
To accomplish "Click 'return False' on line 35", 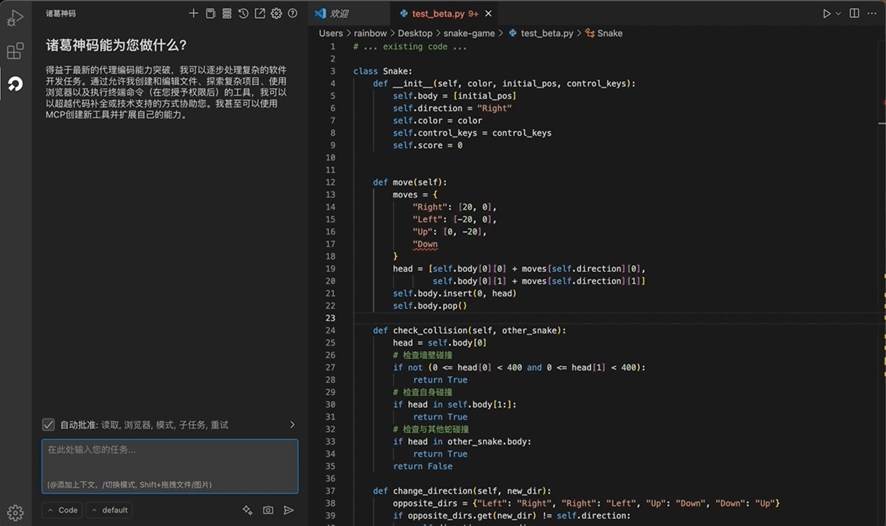I will pyautogui.click(x=423, y=466).
